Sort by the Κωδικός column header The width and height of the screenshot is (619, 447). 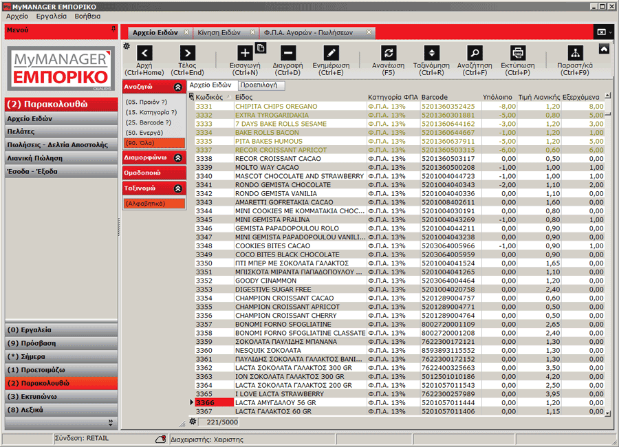[x=214, y=97]
